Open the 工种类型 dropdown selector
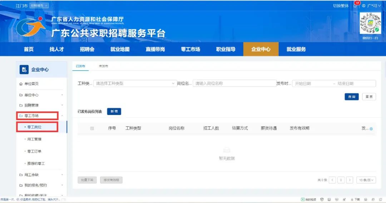The image size is (386, 203). pyautogui.click(x=135, y=83)
